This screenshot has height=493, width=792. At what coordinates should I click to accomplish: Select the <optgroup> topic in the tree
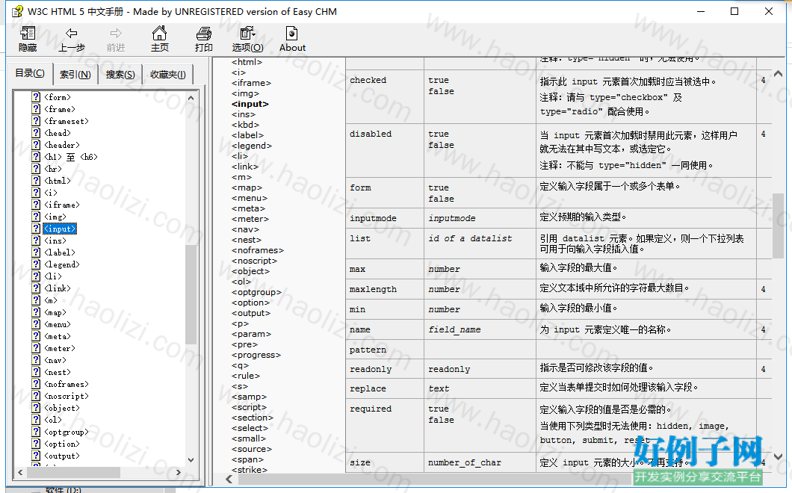66,432
